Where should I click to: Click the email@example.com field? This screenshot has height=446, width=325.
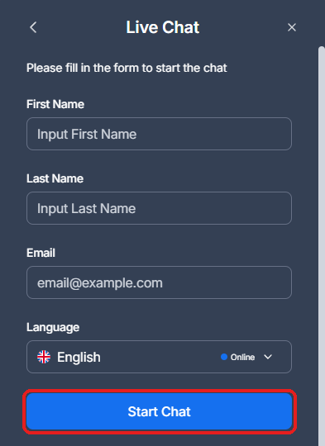[x=159, y=282]
